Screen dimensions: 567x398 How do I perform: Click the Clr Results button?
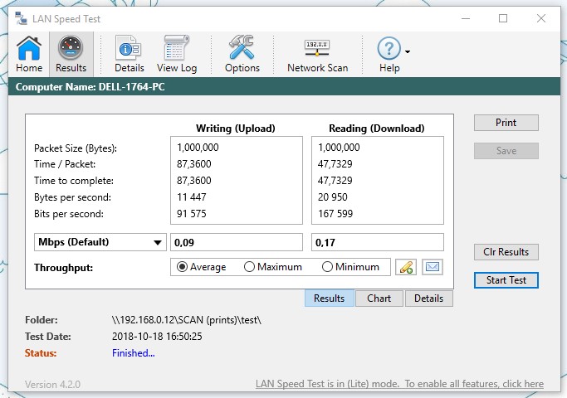click(506, 252)
